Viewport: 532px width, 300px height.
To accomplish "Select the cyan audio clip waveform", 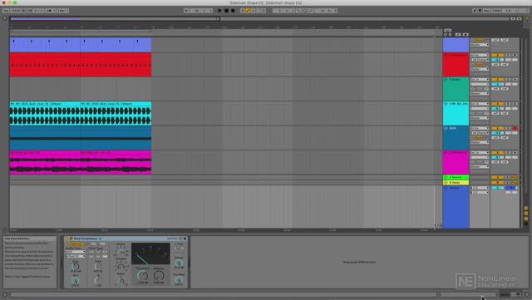I will [x=81, y=116].
